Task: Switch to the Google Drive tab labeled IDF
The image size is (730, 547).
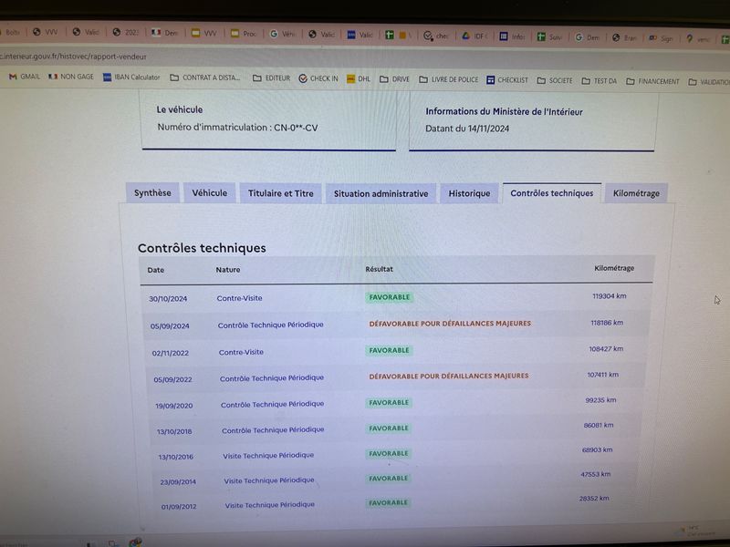Action: click(474, 36)
